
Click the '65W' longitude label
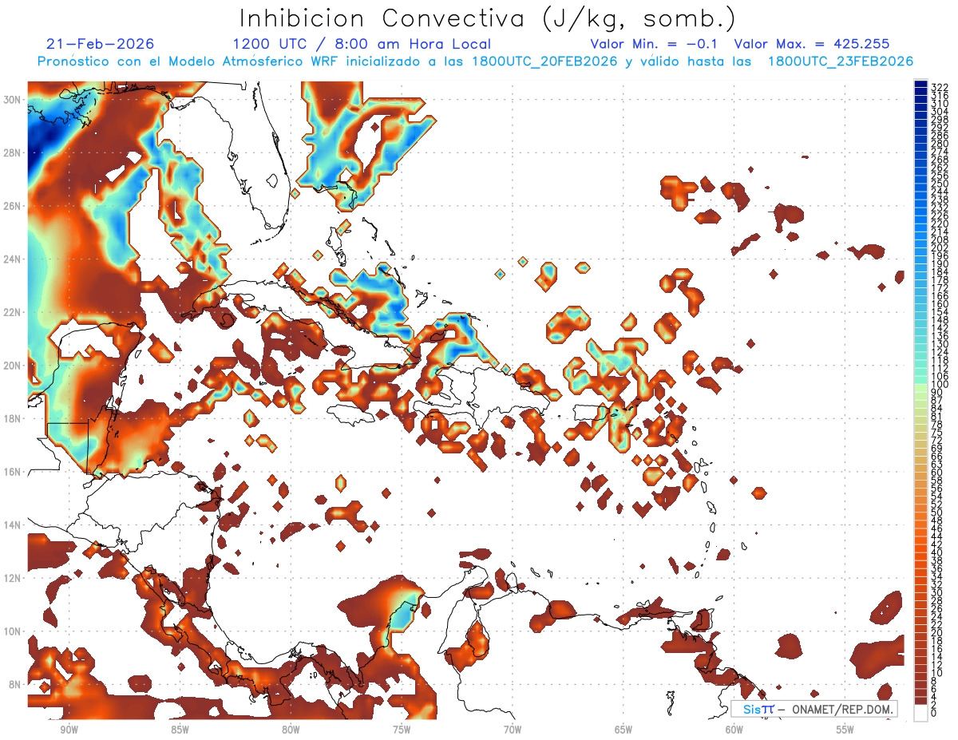[x=623, y=730]
